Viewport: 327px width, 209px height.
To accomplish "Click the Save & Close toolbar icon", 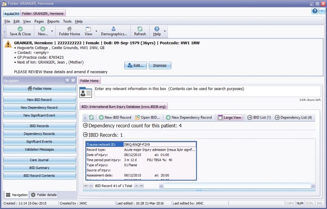I will (20, 29).
